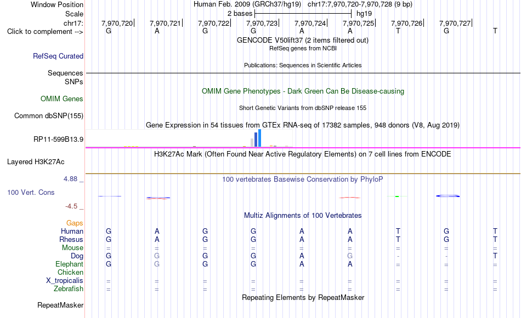
Task: Select the Dog species label
Action: point(77,256)
